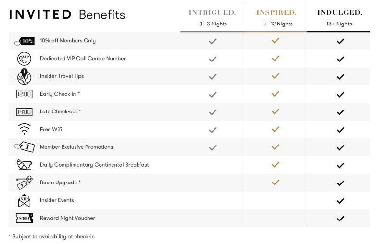Click the grey Intrigued checkmark for Free Wifi

(213, 130)
